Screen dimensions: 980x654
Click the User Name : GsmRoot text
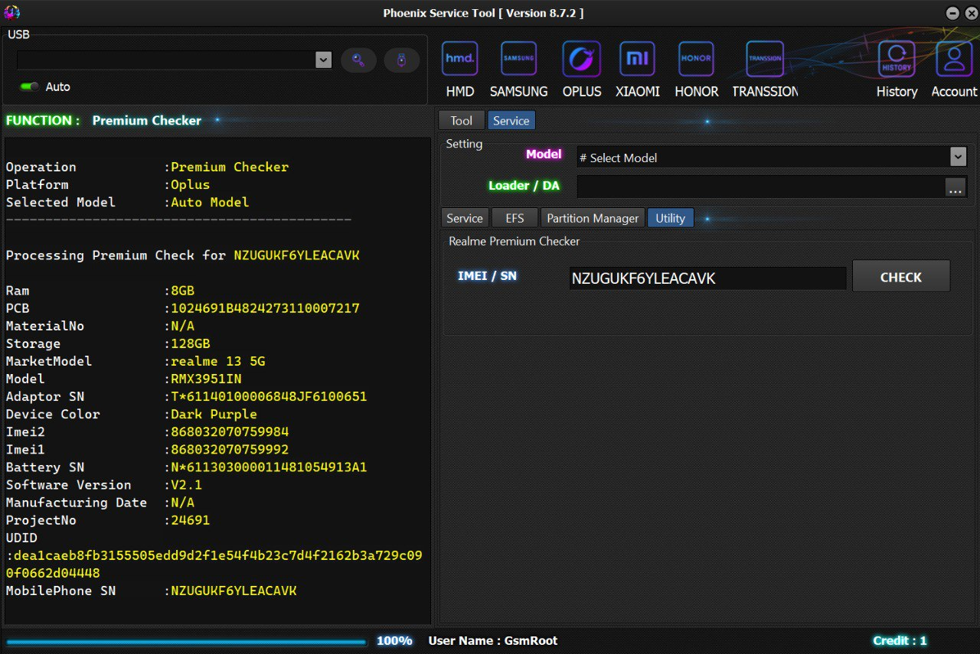pos(493,641)
